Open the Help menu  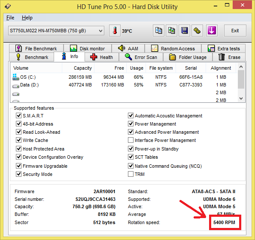pyautogui.click(x=27, y=18)
